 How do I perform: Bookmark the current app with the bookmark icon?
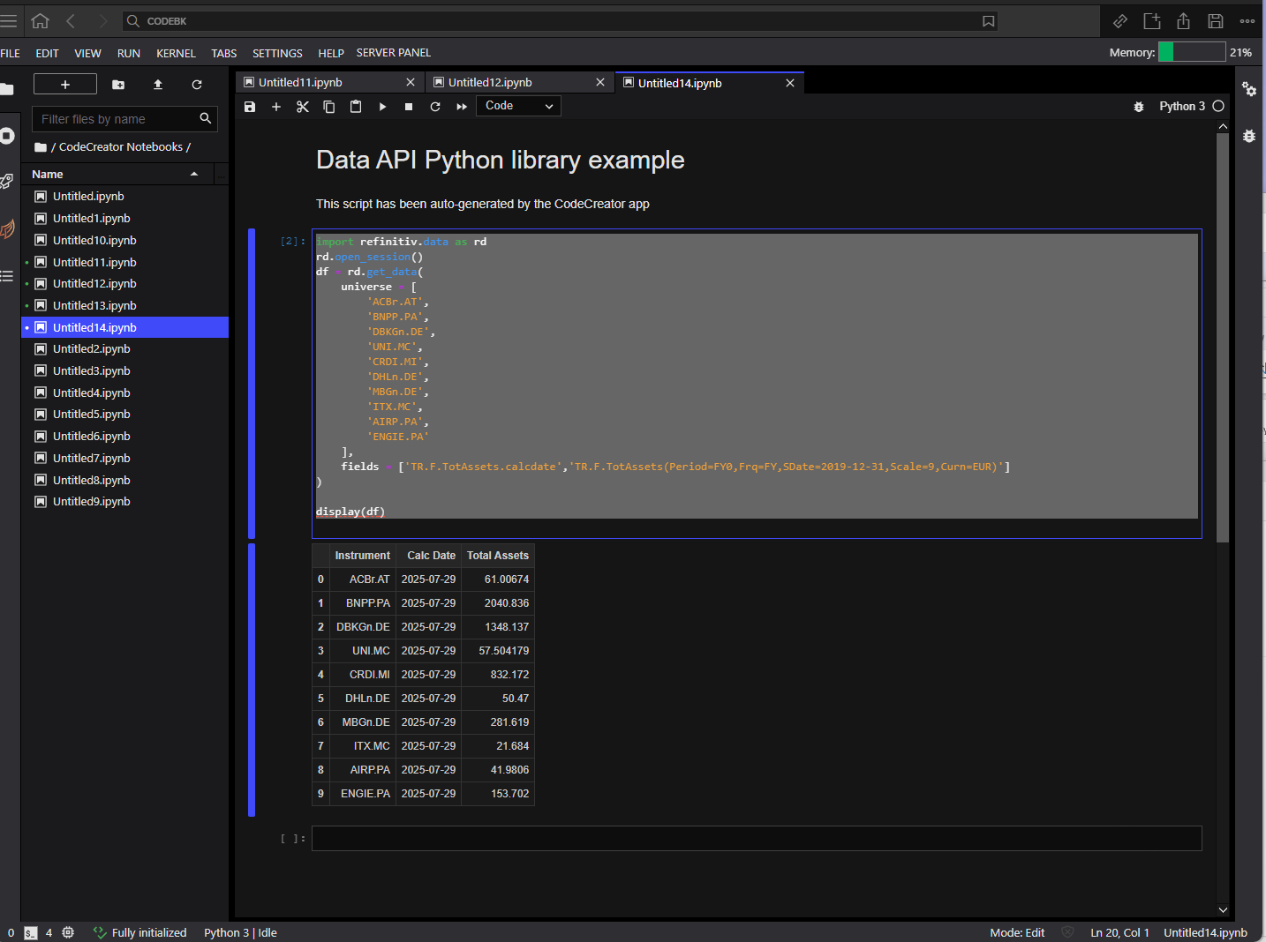point(989,21)
